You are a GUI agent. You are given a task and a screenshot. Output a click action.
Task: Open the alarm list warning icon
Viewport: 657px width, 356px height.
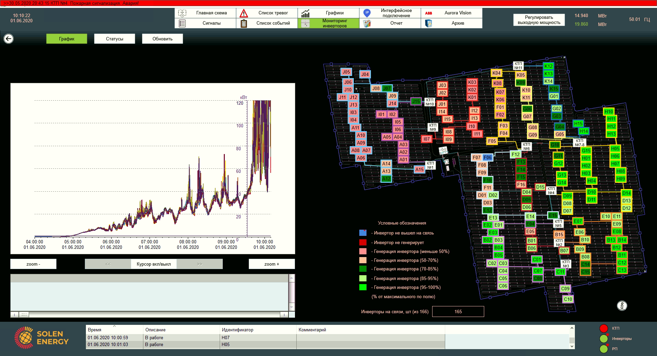(x=244, y=13)
